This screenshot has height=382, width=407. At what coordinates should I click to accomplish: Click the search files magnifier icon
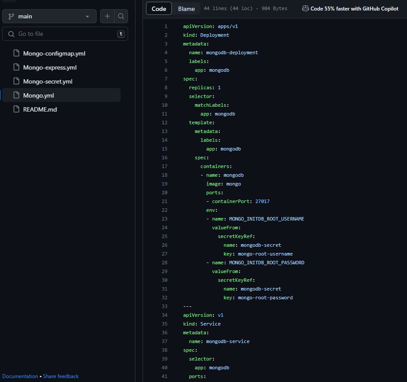[121, 17]
